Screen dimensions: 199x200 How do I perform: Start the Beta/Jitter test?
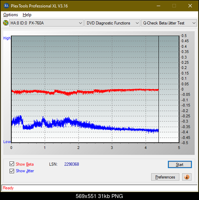click(180, 164)
